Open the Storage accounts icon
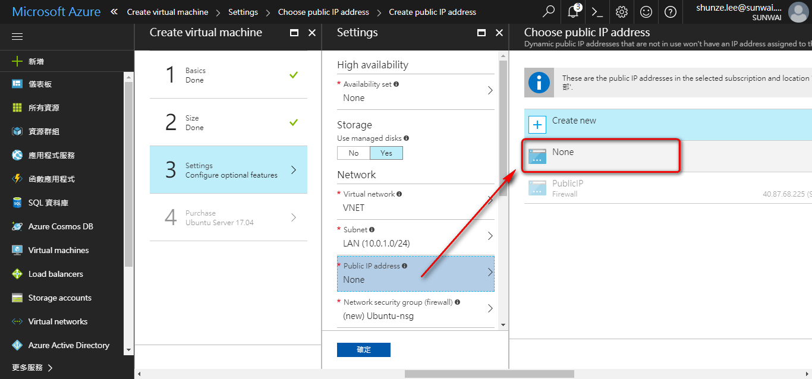The image size is (812, 379). click(x=17, y=298)
